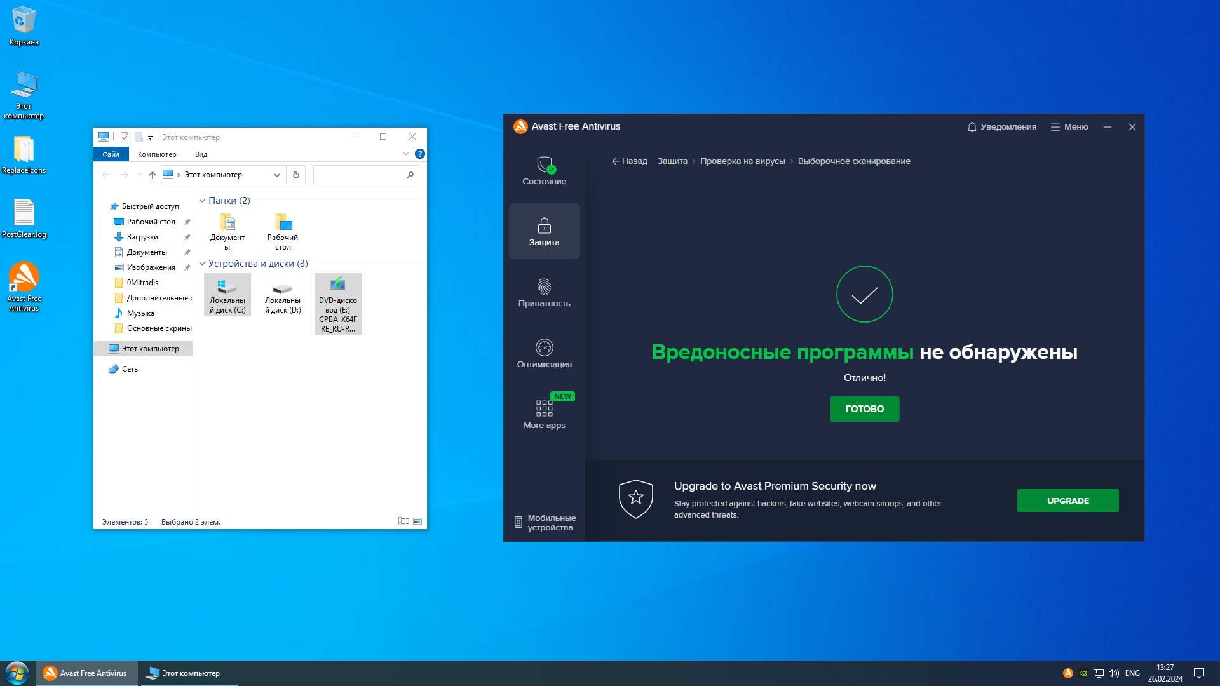Click the Avast tray icon in taskbar
Screen dimensions: 1220x686
[1067, 673]
